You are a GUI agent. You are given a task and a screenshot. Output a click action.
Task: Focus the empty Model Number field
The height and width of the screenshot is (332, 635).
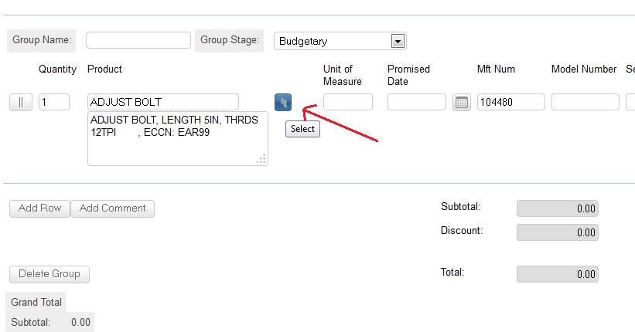585,102
